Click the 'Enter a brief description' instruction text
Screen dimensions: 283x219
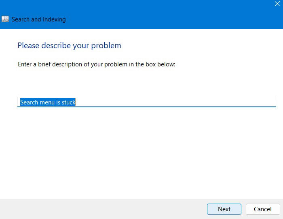(96, 64)
